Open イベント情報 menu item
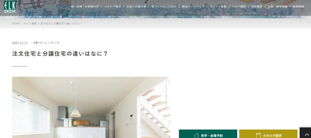 pyautogui.click(x=218, y=7)
